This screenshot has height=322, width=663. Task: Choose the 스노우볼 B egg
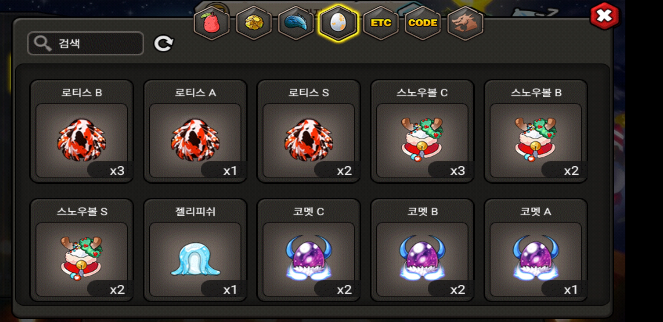pyautogui.click(x=536, y=131)
